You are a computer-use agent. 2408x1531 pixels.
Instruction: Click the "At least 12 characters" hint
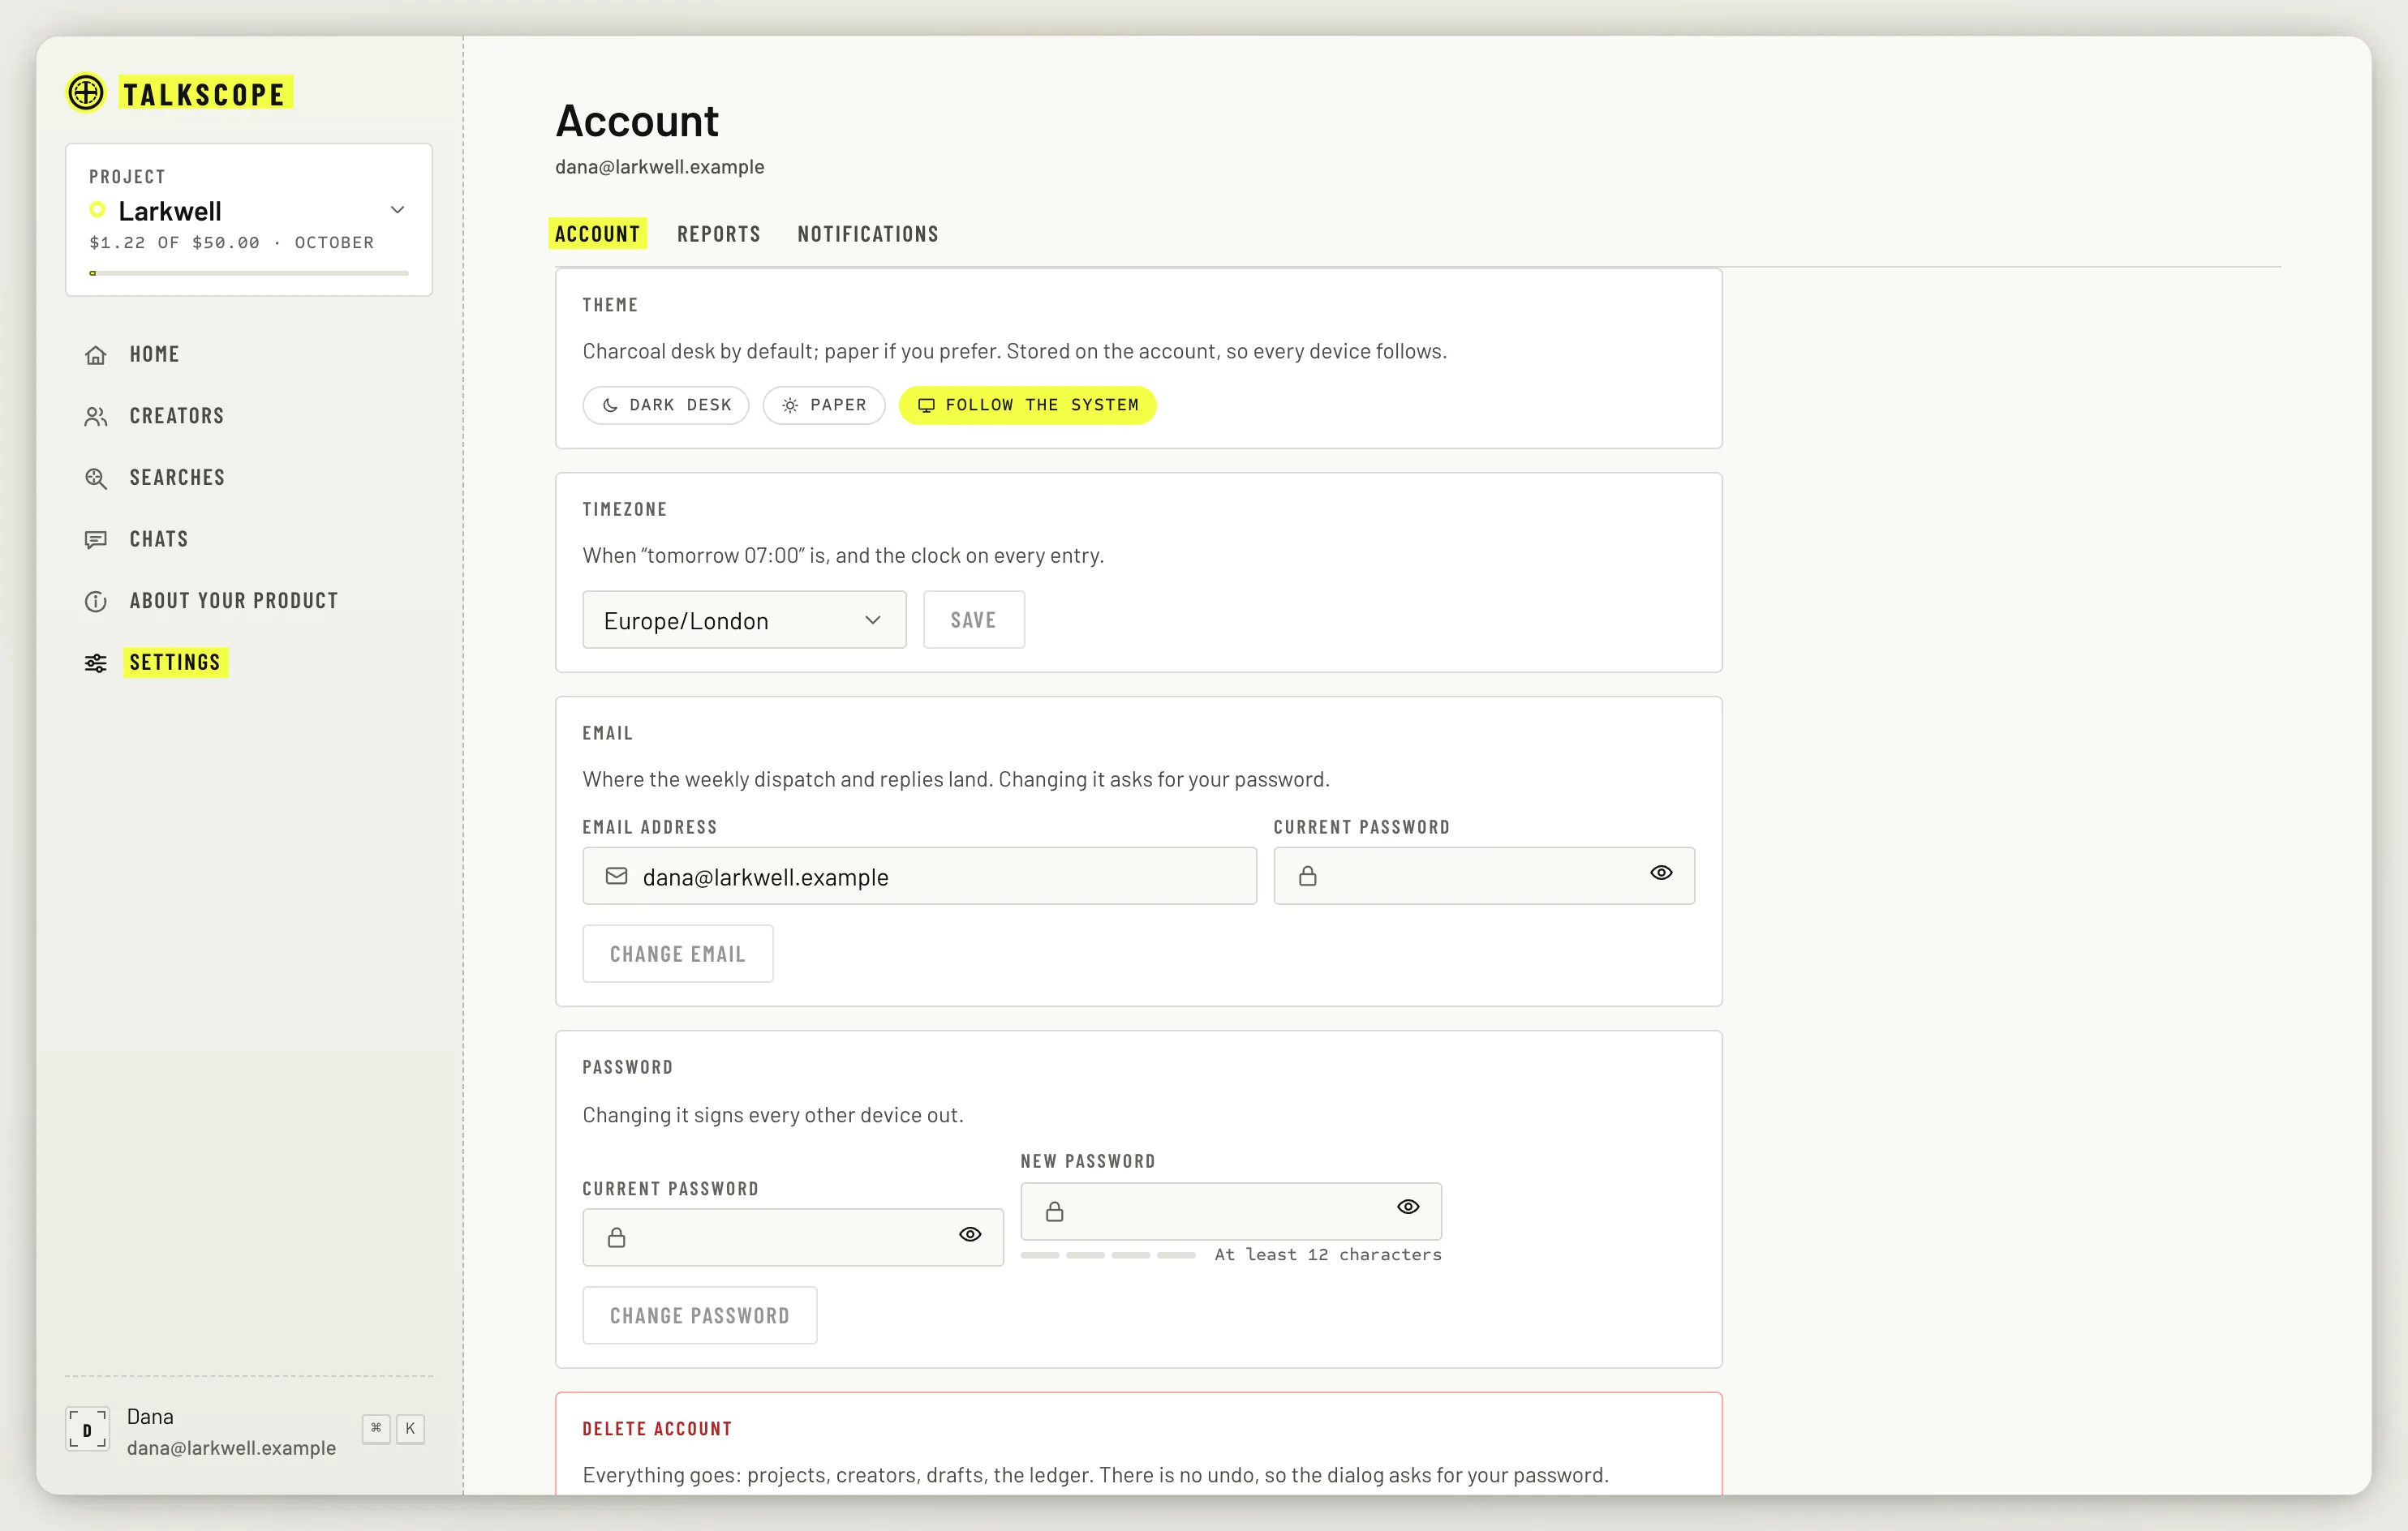(1328, 1254)
